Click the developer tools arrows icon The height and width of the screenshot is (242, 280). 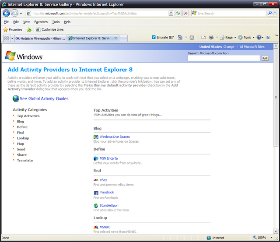tap(268, 37)
